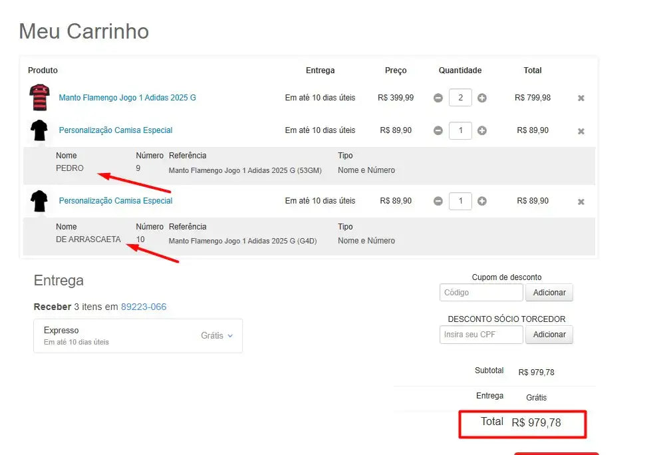Click the 89223-066 postal code link
The width and height of the screenshot is (663, 455).
(x=144, y=307)
